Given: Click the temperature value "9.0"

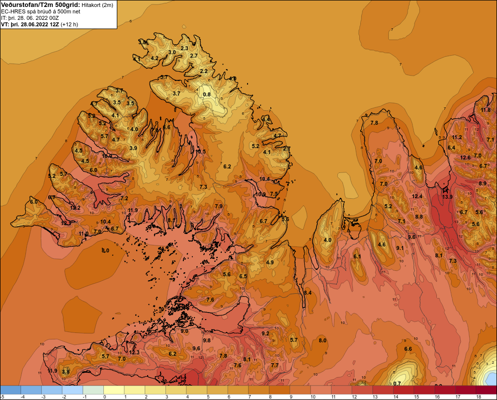Looking at the screenshot, I should 184,331.
